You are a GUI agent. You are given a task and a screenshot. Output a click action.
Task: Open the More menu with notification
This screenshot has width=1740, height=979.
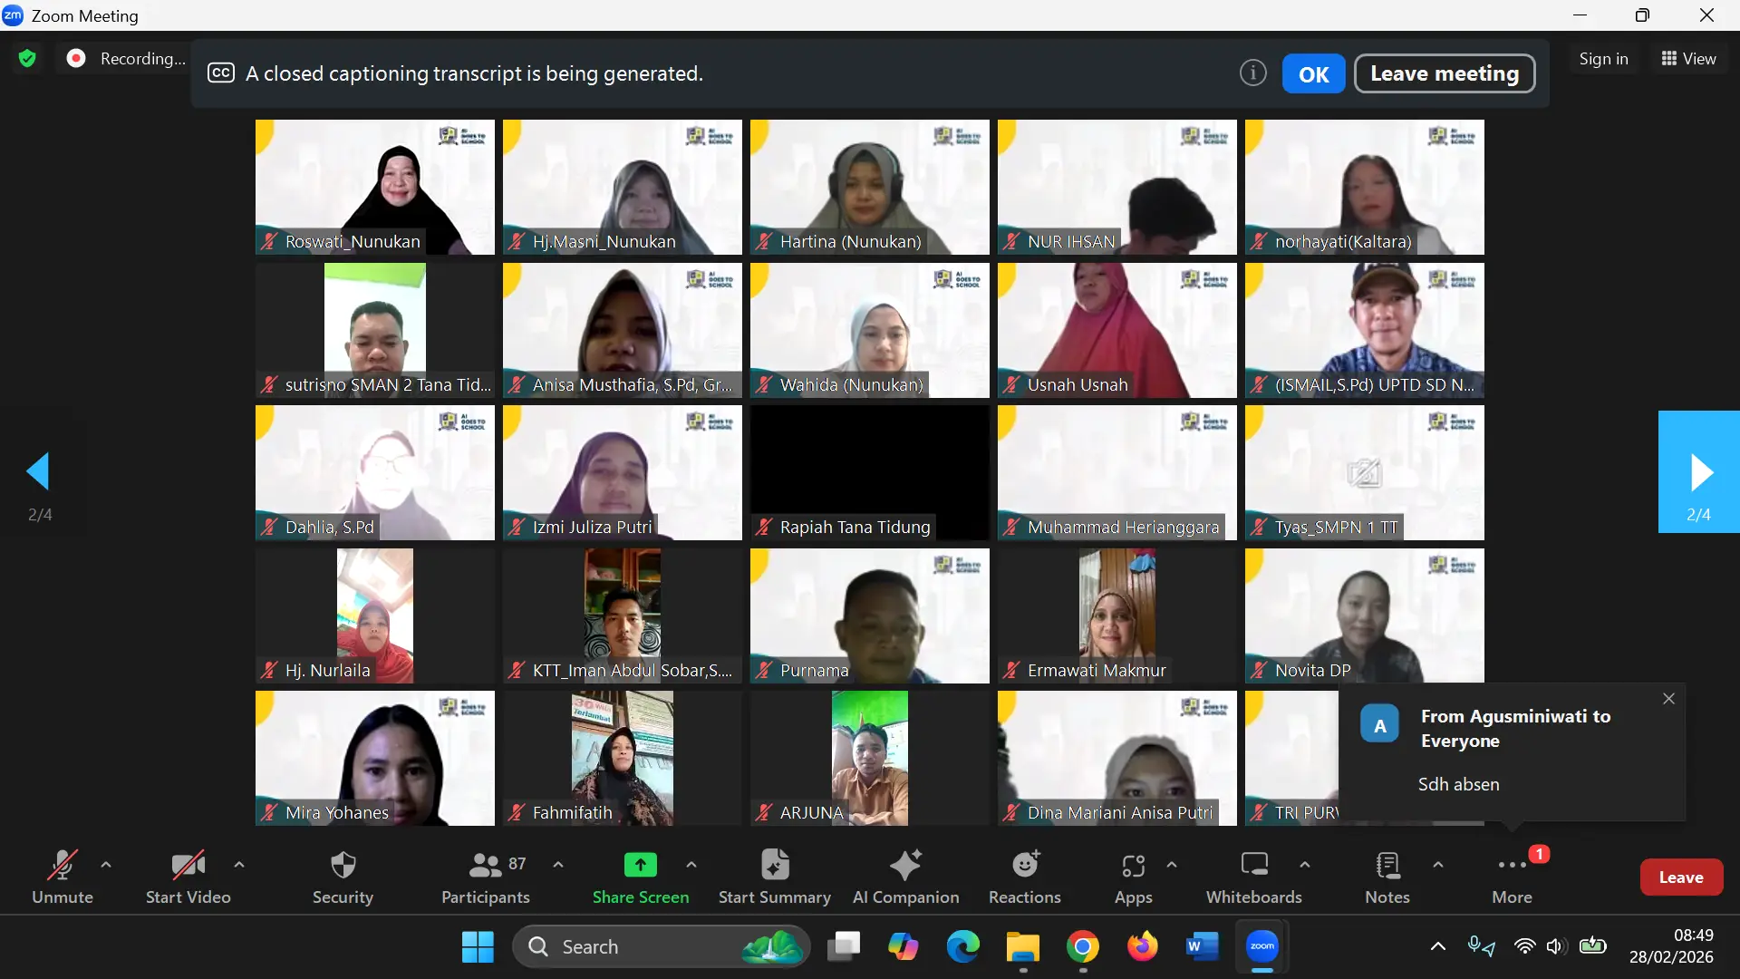1512,866
